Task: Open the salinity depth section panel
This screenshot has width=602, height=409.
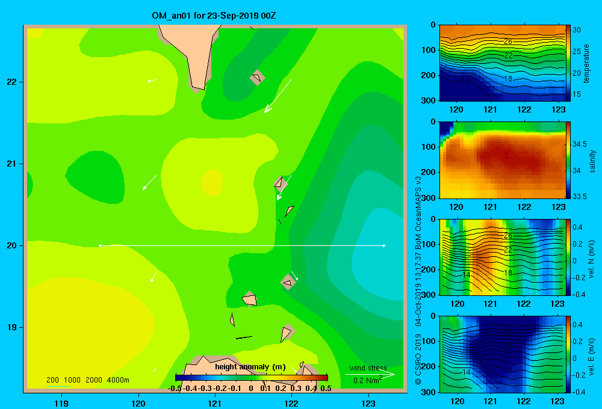Action: pos(502,160)
